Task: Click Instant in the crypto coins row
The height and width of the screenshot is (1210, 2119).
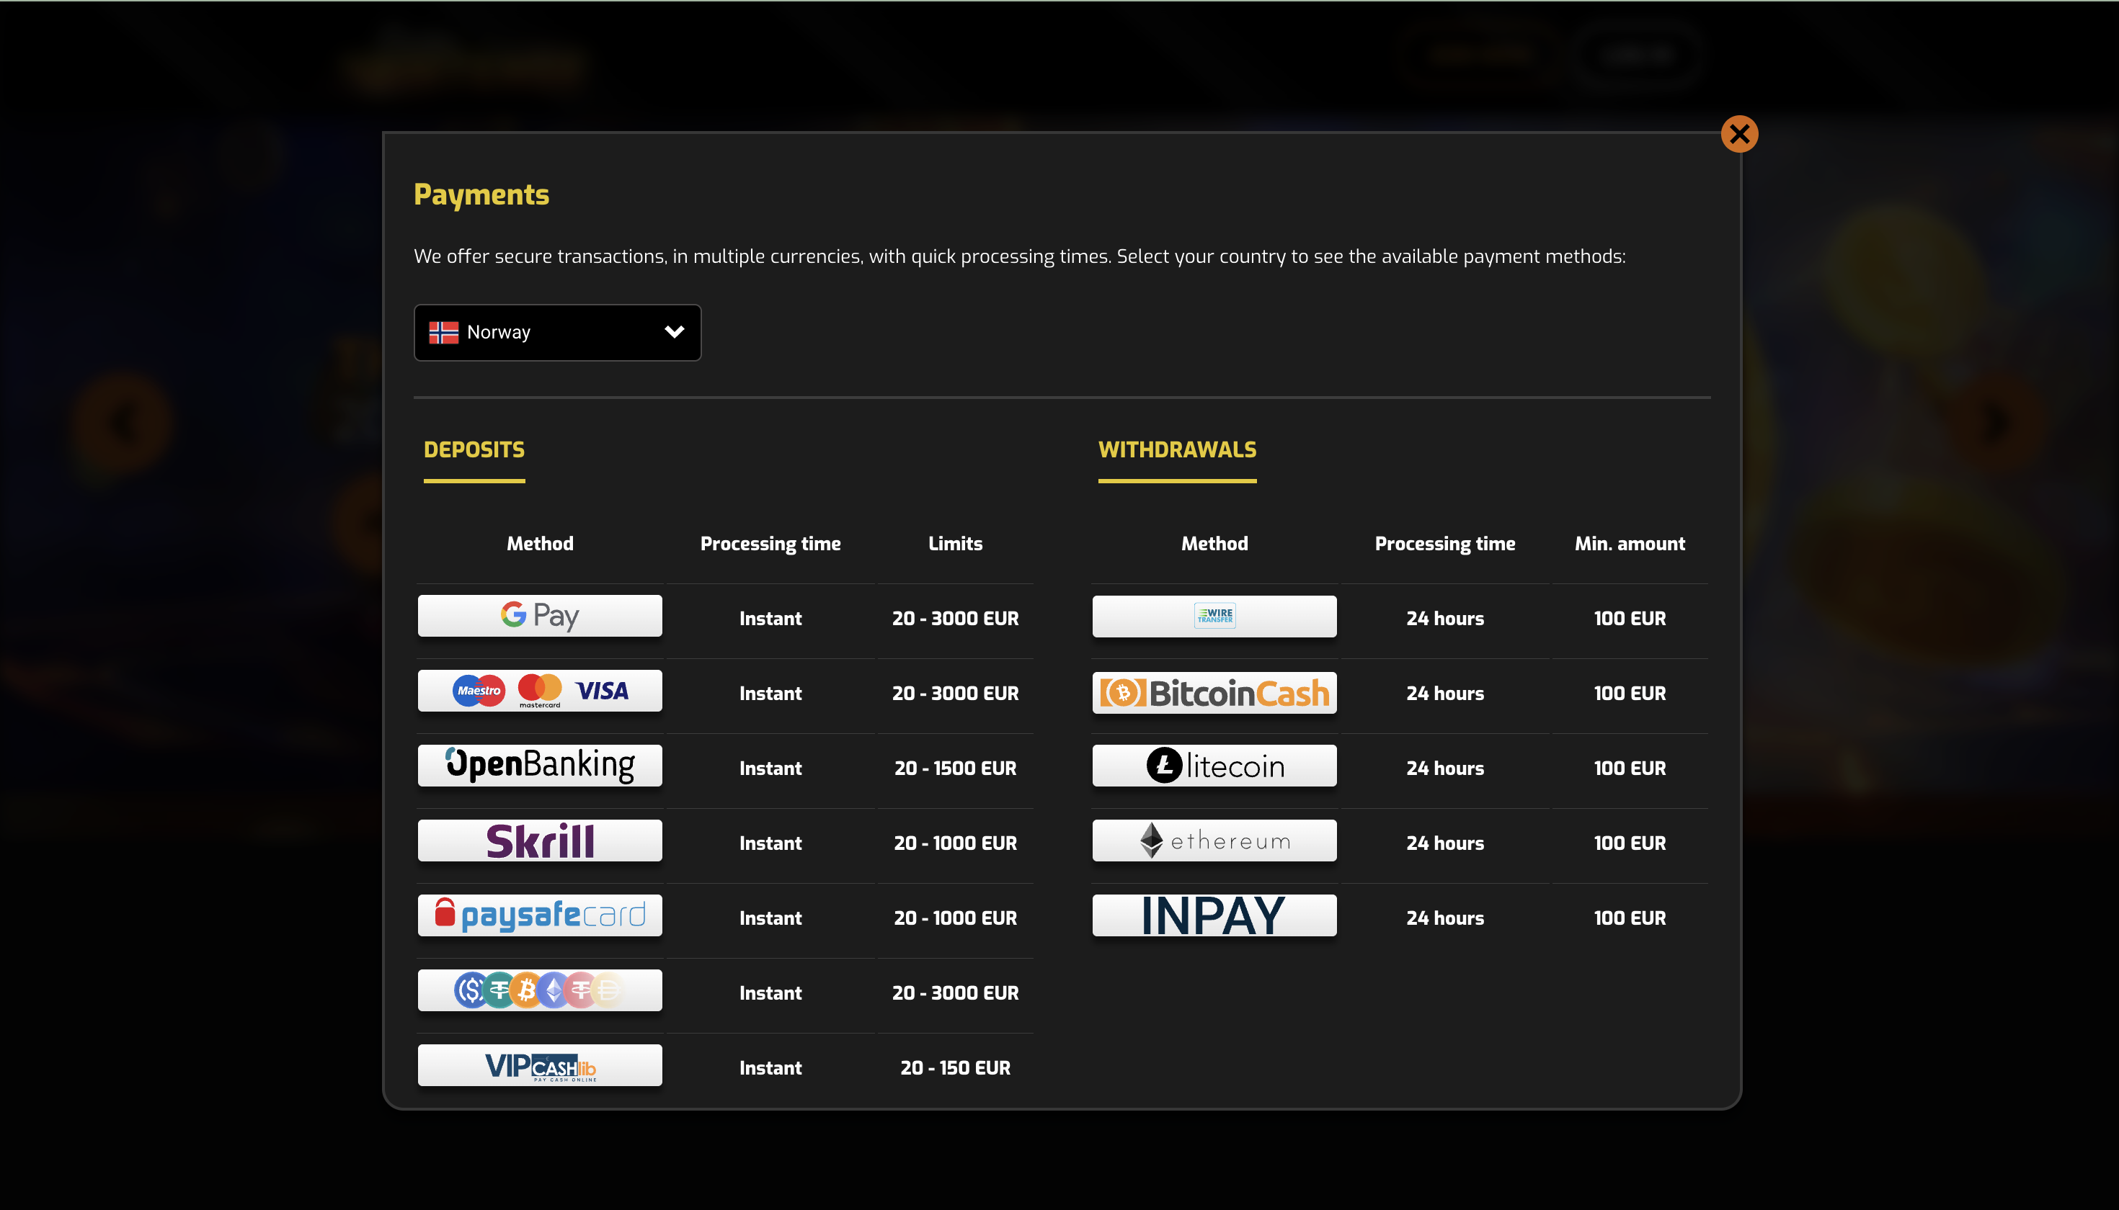Action: click(770, 992)
